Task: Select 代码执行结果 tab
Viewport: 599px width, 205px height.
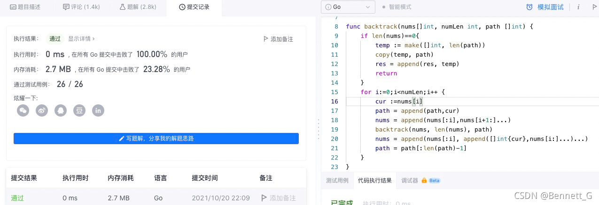Action: click(374, 180)
